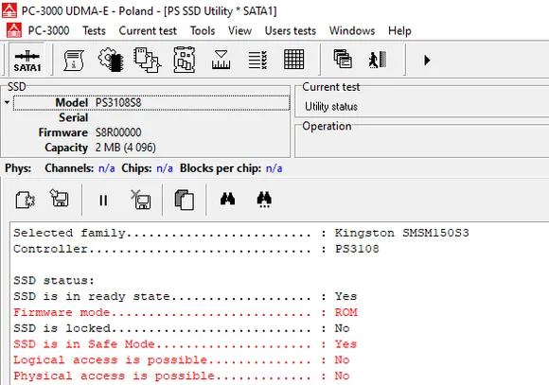Open the ruler measurement test icon
Screen dimensions: 549x385
[x=221, y=60]
